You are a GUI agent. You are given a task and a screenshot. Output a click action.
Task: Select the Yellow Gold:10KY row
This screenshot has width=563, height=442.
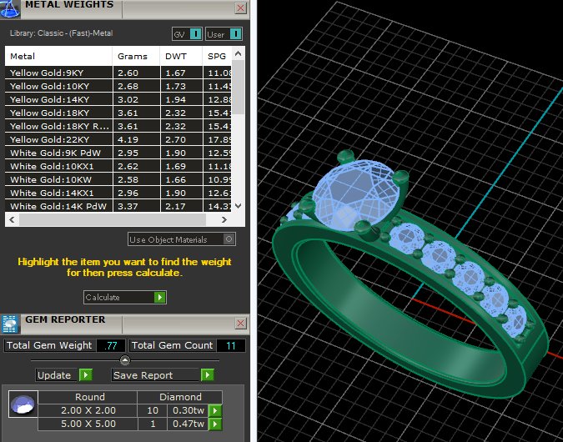point(118,86)
